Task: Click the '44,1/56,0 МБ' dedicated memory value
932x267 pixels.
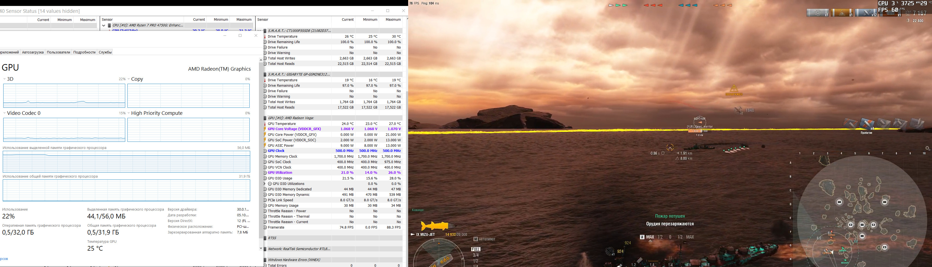Action: [106, 216]
